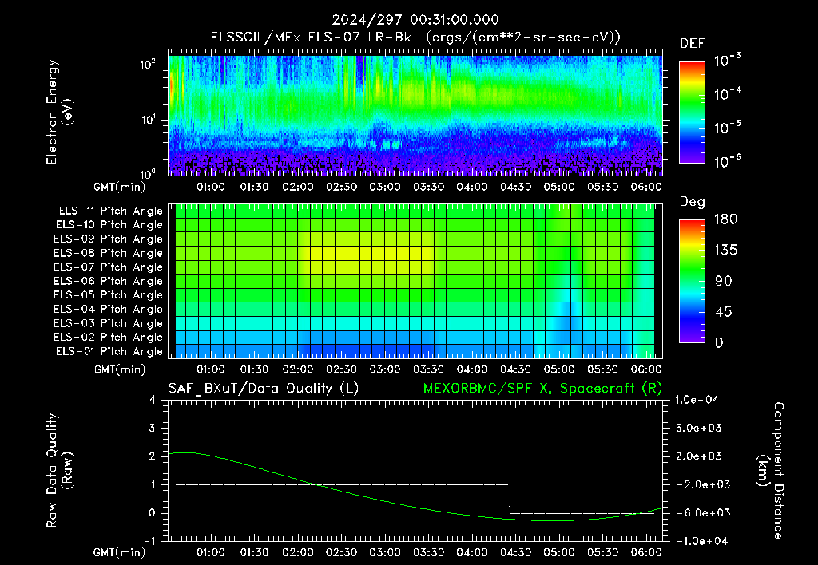Click the 04:30 tick under the pitch angle plot
This screenshot has height=565, width=818.
(515, 370)
